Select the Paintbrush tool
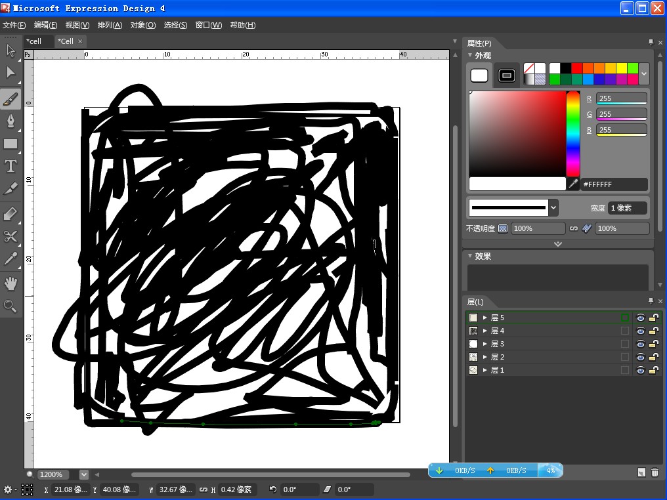Viewport: 667px width, 500px height. 11,99
